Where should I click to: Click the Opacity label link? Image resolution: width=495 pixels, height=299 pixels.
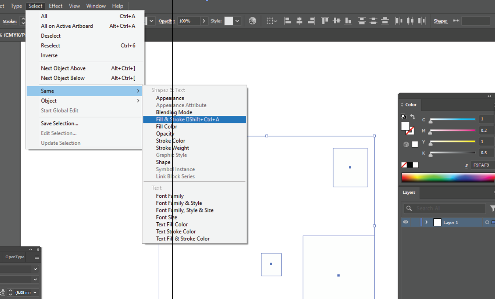click(167, 21)
